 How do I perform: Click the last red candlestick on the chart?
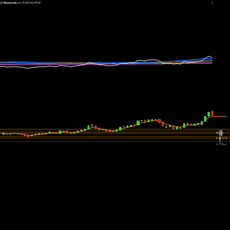(x=212, y=113)
